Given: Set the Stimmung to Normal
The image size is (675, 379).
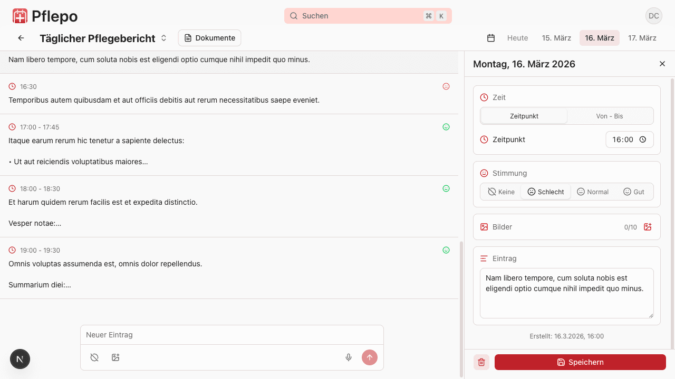Looking at the screenshot, I should (593, 192).
